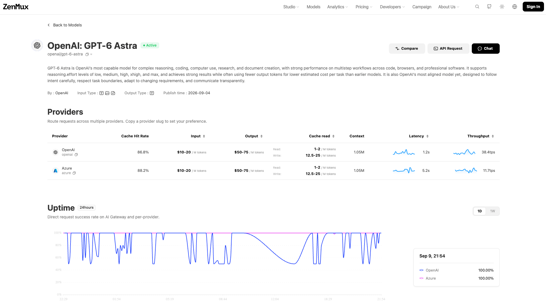Click the 11.7tps throughput value
The width and height of the screenshot is (546, 306).
[x=489, y=171]
